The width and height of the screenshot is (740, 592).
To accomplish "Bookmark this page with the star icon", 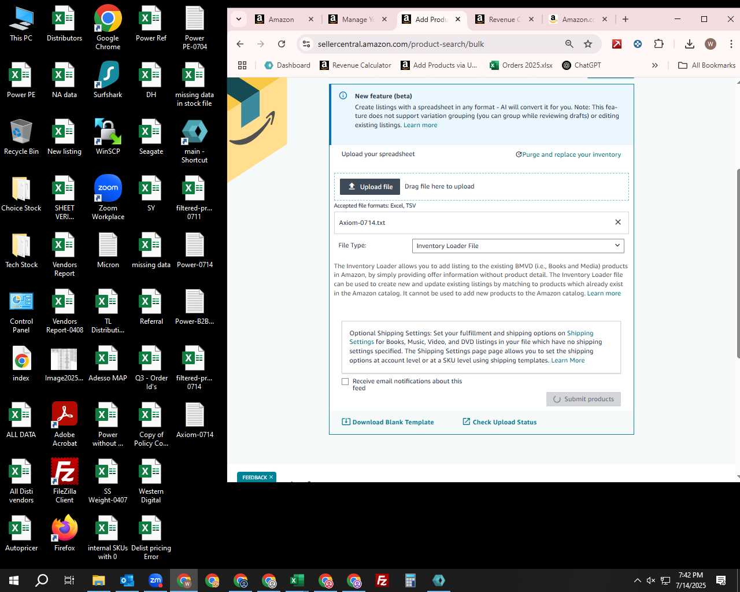I will (588, 44).
